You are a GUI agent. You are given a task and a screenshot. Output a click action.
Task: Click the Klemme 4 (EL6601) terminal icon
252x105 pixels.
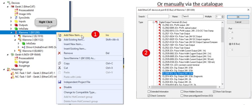pos(20,51)
